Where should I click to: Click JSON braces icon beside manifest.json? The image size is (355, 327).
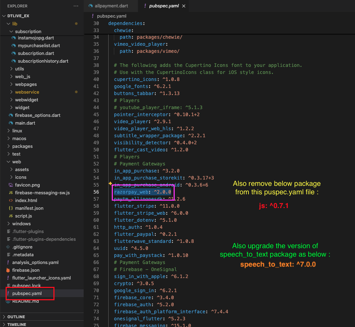11,208
